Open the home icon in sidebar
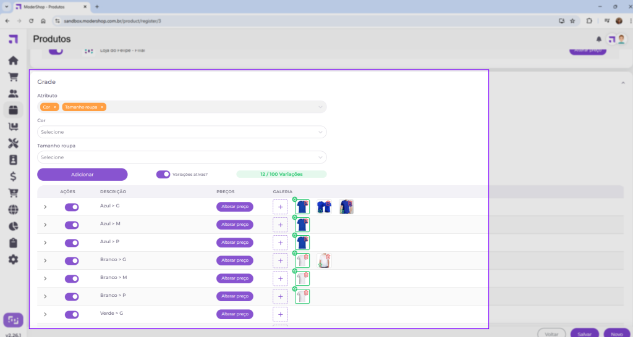The width and height of the screenshot is (633, 337). click(12, 61)
